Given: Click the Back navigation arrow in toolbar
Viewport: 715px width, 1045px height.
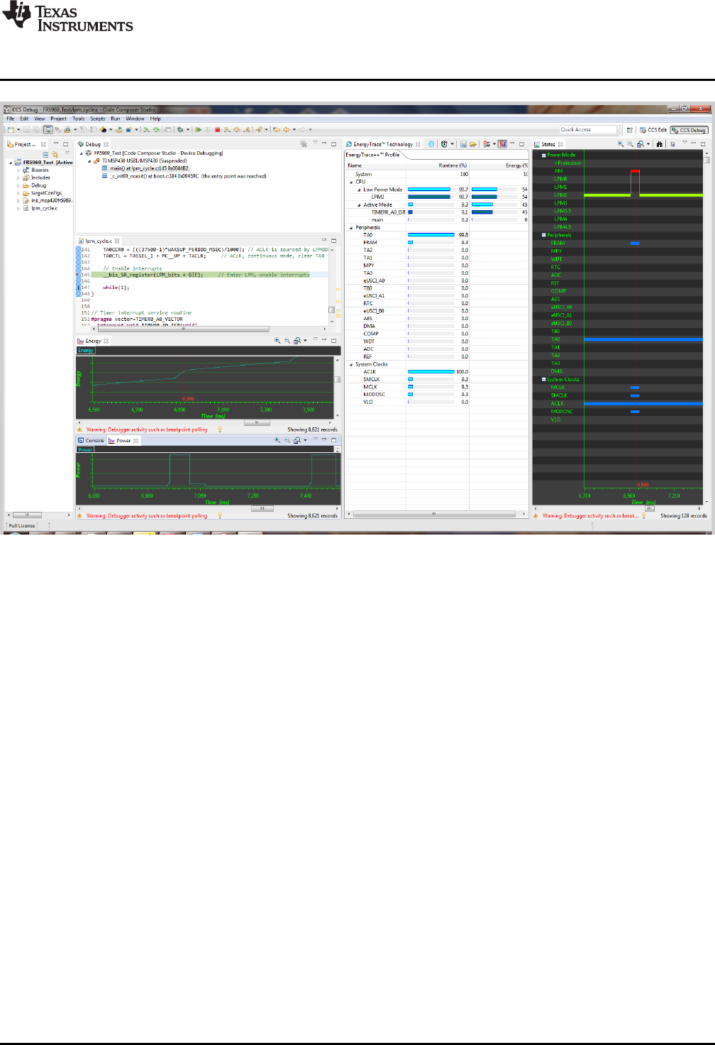Looking at the screenshot, I should [x=287, y=130].
